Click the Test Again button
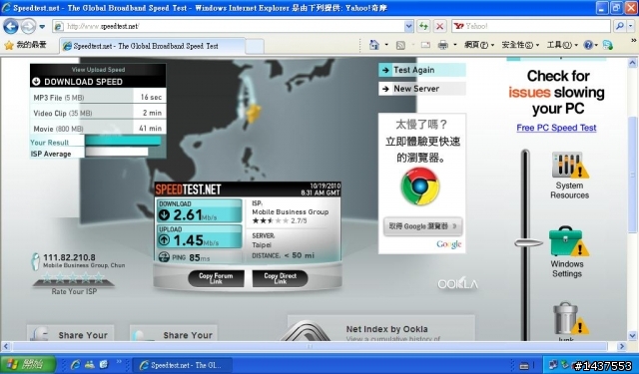 (422, 70)
